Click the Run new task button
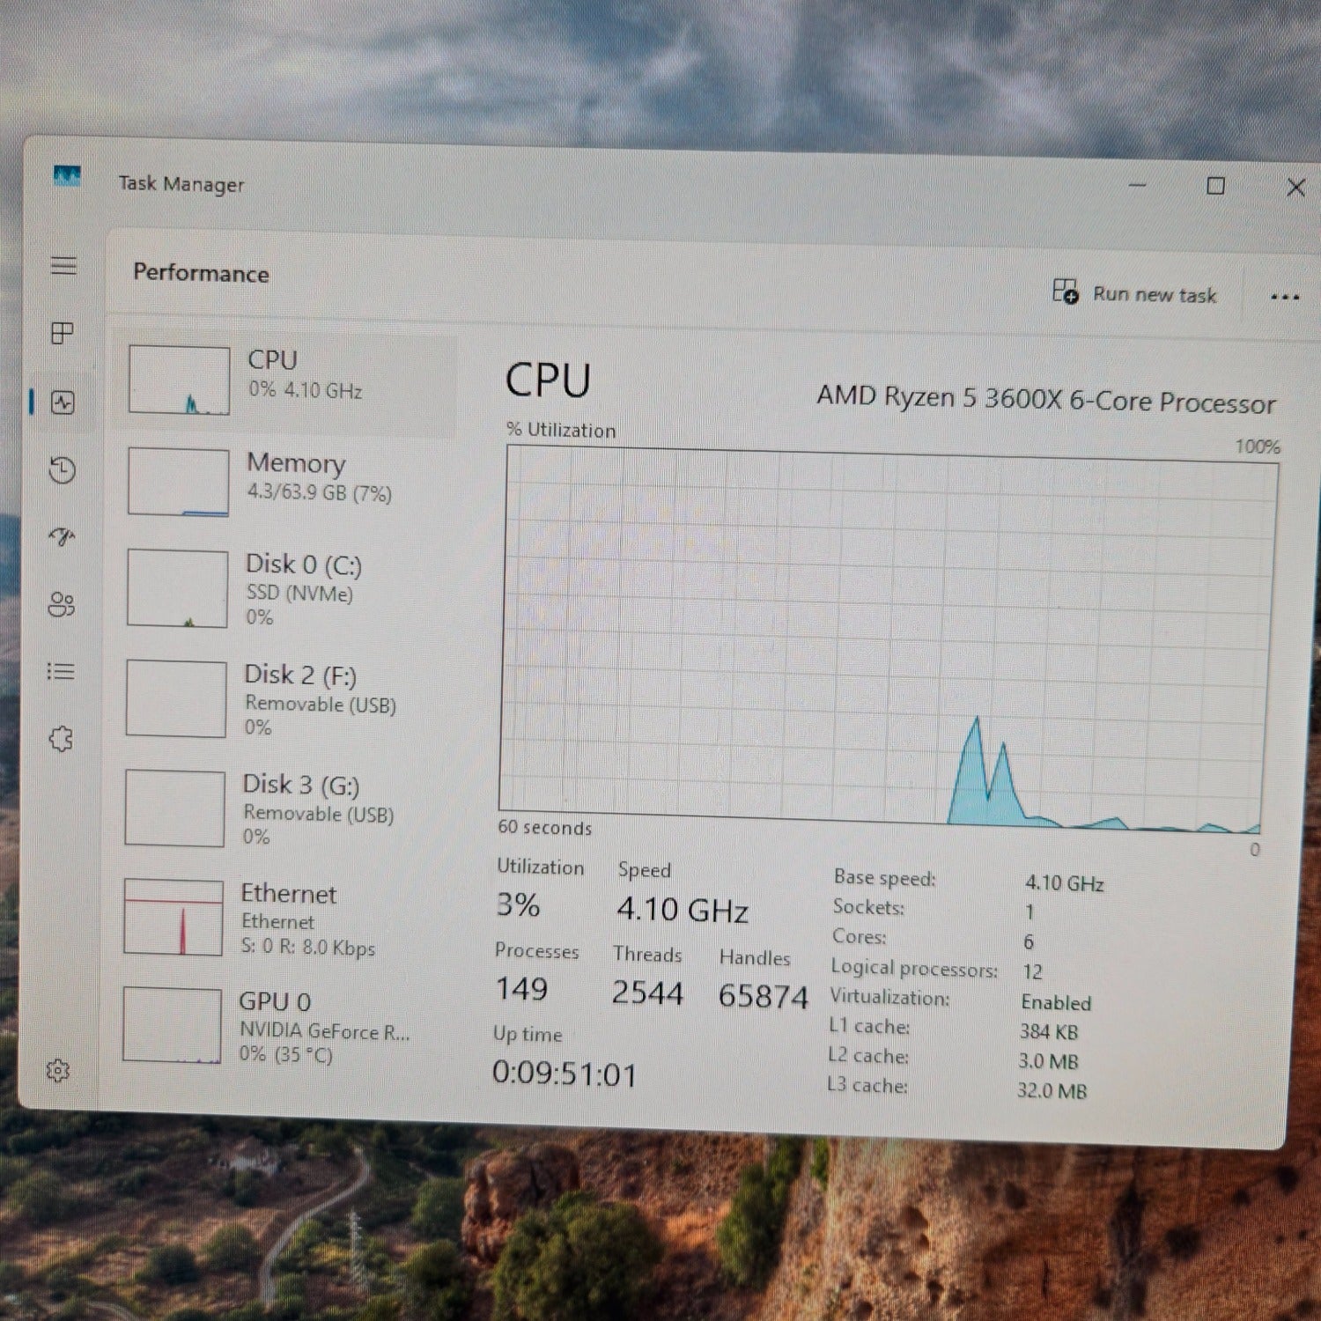This screenshot has width=1321, height=1321. [1134, 292]
